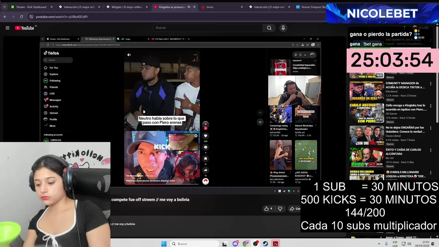Open Task View from the taskbar
Viewport: 439px width, 247px height.
point(225,244)
